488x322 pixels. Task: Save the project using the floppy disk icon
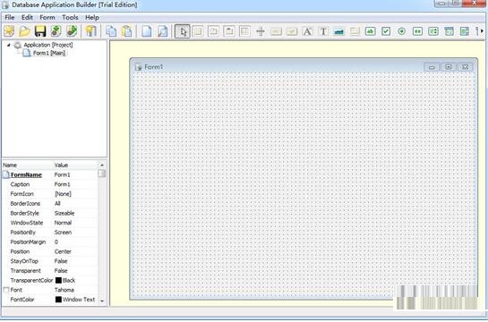[40, 31]
